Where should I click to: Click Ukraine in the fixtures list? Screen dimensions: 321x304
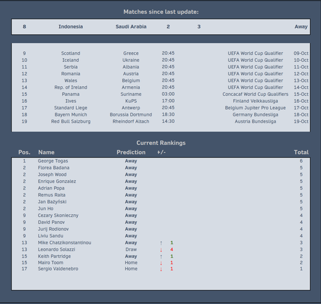(131, 60)
